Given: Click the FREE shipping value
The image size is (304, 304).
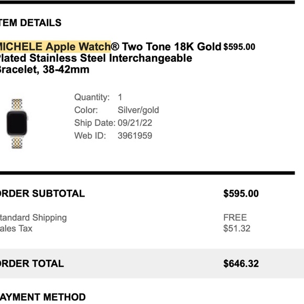Looking at the screenshot, I should [x=235, y=218].
